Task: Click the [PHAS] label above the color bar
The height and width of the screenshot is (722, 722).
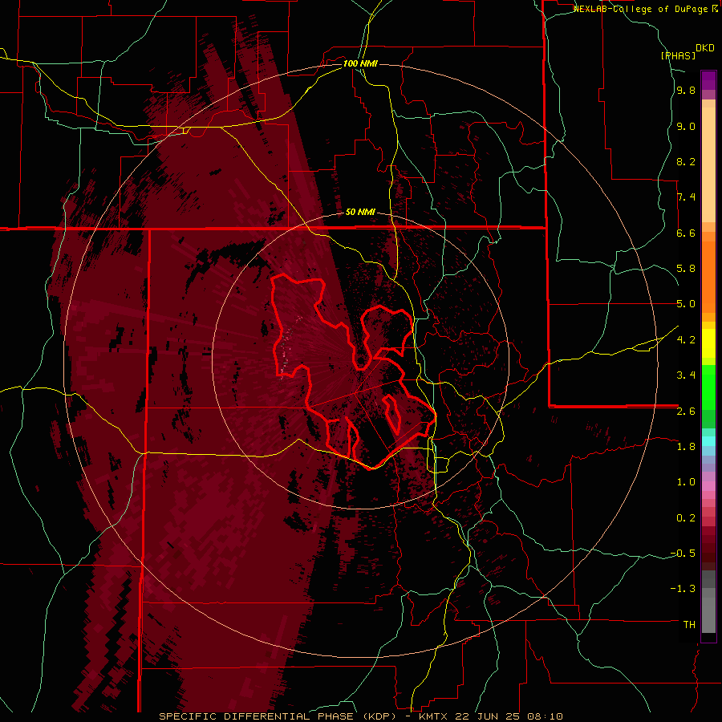Action: 678,55
